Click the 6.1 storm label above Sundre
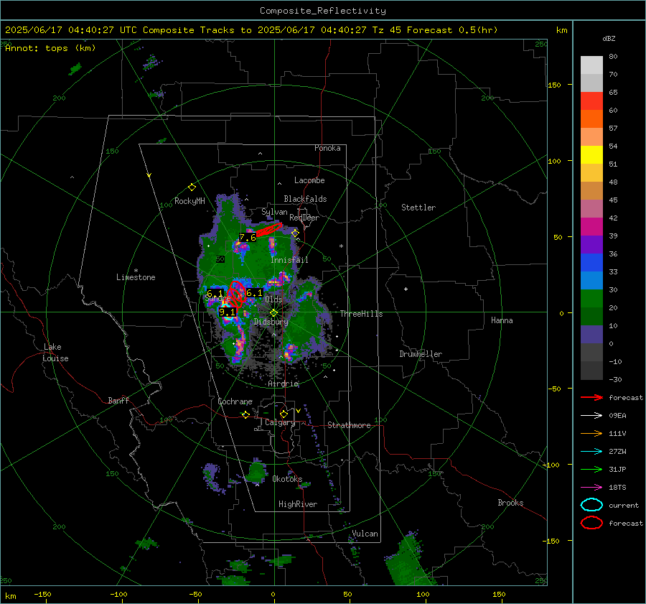646x604 pixels. click(215, 293)
